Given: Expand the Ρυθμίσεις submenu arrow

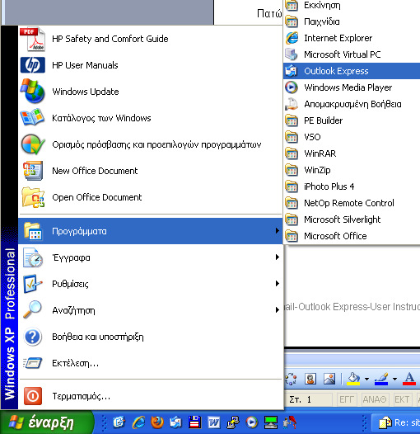Looking at the screenshot, I should (x=278, y=284).
